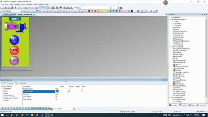The height and width of the screenshot is (117, 208).
Task: Click the color picker eyedropper icon
Action: pyautogui.click(x=157, y=11)
